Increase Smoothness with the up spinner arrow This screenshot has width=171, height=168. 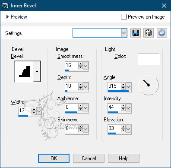click(80, 64)
